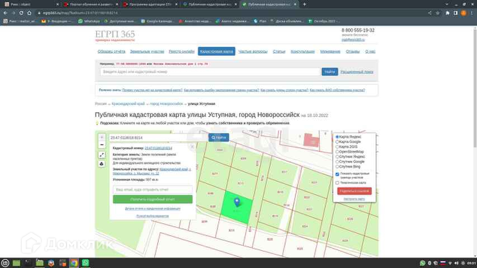Select Спутник Google layer

pos(337,162)
